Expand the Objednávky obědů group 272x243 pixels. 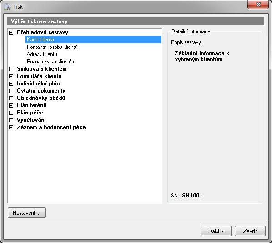pyautogui.click(x=11, y=98)
